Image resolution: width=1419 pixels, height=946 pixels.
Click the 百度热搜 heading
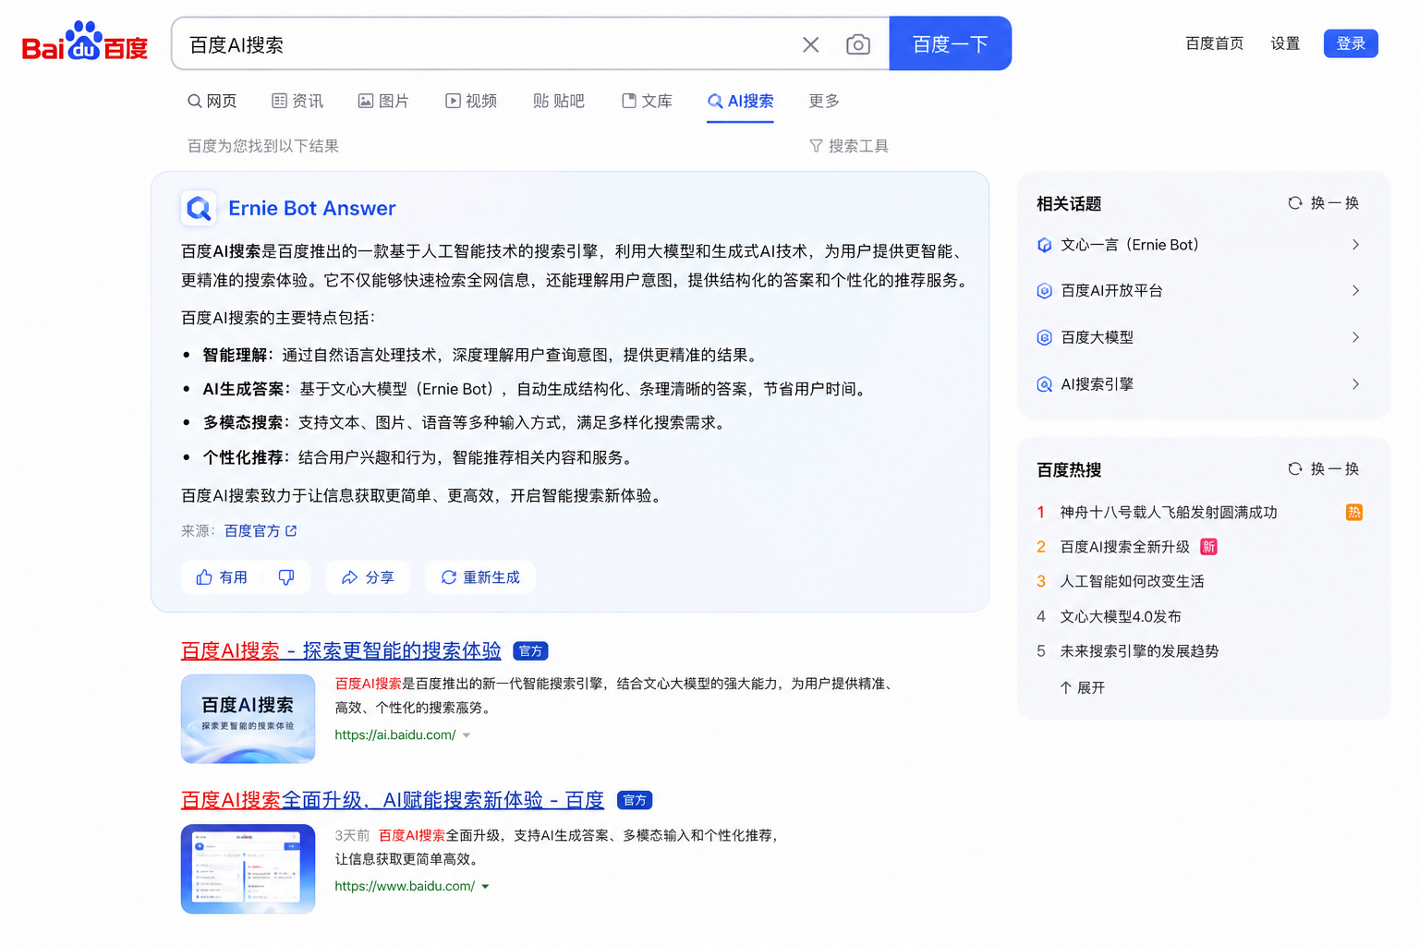[1069, 469]
